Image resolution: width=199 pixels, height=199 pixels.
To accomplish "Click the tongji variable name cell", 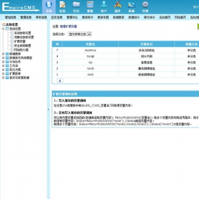I will pos(91,56).
